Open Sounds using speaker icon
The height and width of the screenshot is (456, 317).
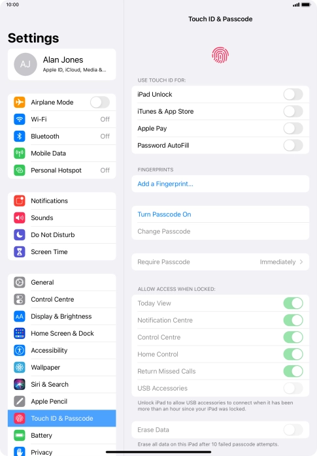(x=20, y=218)
